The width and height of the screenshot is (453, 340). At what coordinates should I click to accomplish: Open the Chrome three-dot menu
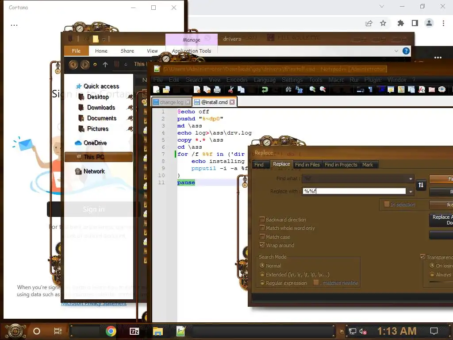[x=443, y=23]
